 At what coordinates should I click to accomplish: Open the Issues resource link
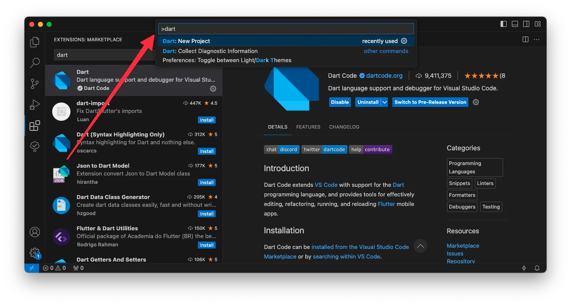455,253
